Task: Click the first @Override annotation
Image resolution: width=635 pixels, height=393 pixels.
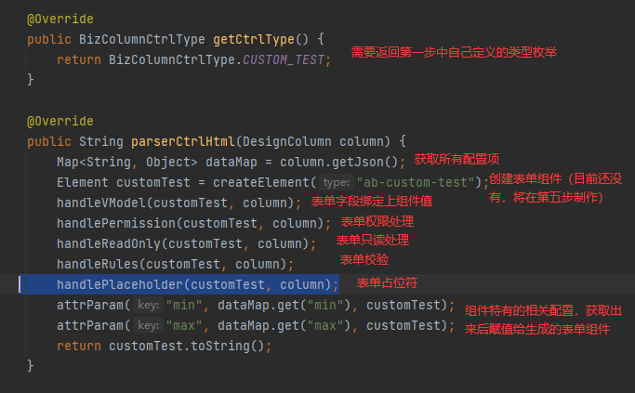Action: [x=60, y=19]
